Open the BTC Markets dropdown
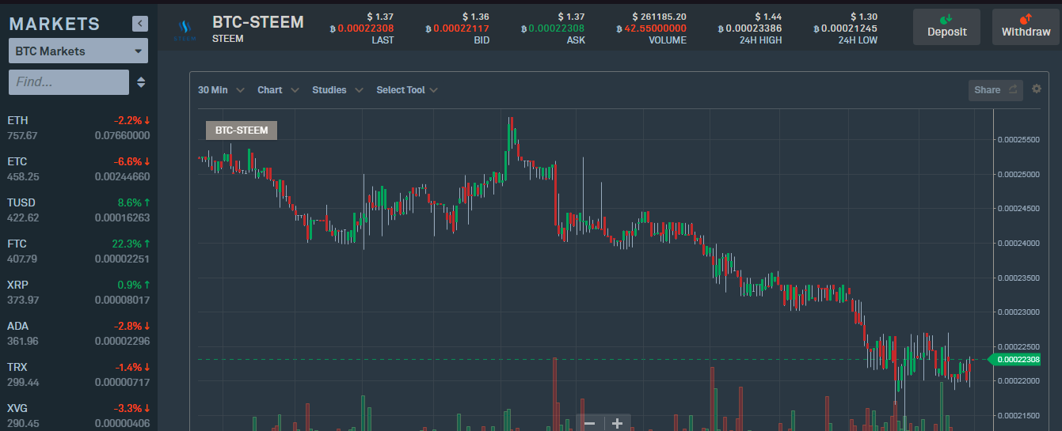The height and width of the screenshot is (431, 1062). point(78,51)
